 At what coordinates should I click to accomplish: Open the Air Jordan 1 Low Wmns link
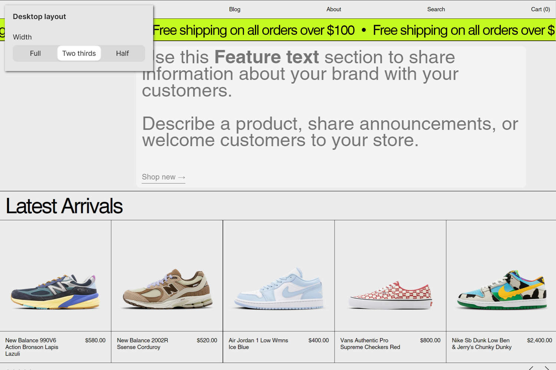258,343
